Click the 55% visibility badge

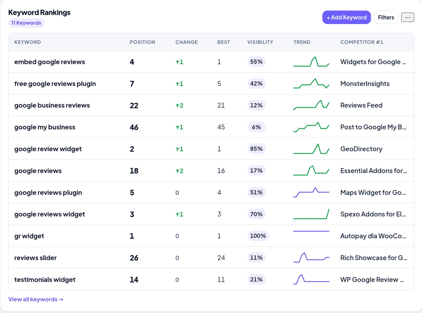(x=256, y=62)
